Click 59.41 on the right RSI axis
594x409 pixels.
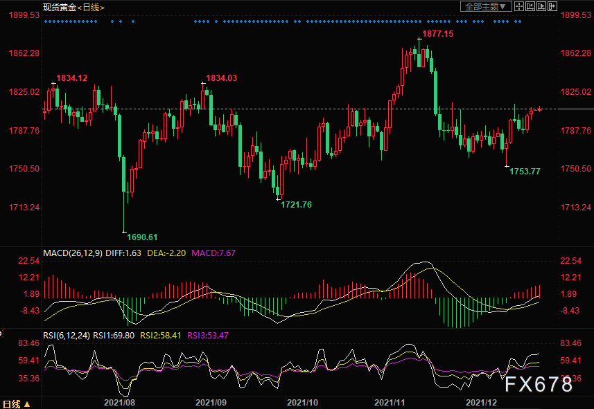(x=570, y=360)
